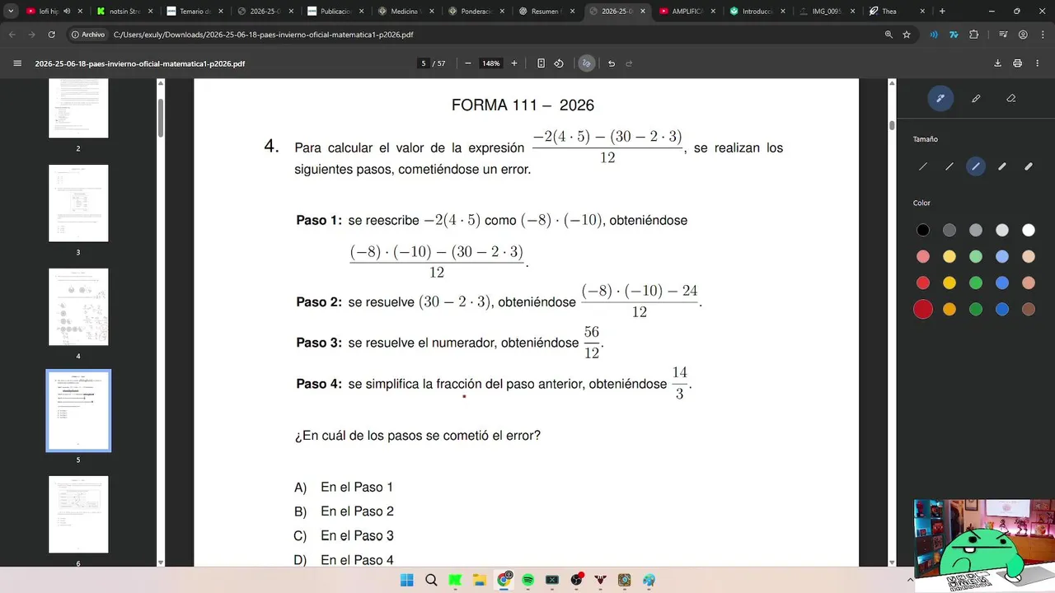Open Spotify from the taskbar

(x=528, y=580)
